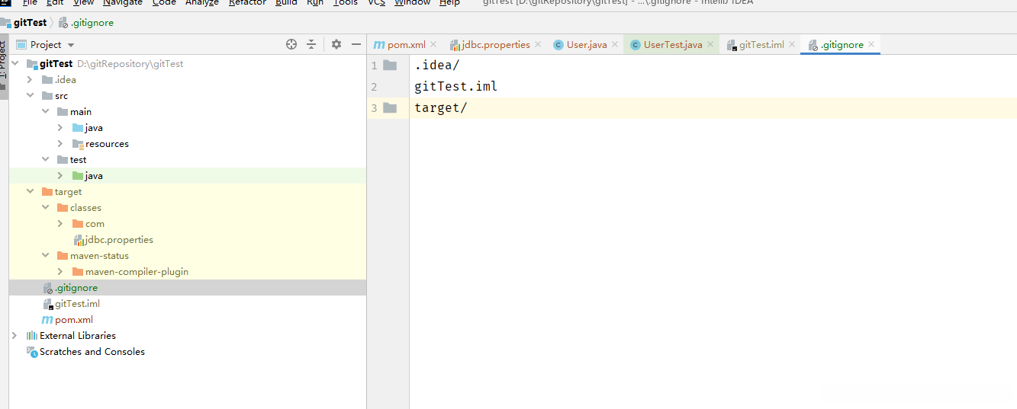Image resolution: width=1017 pixels, height=409 pixels.
Task: Select pom.xml file in project tree
Action: pos(67,319)
